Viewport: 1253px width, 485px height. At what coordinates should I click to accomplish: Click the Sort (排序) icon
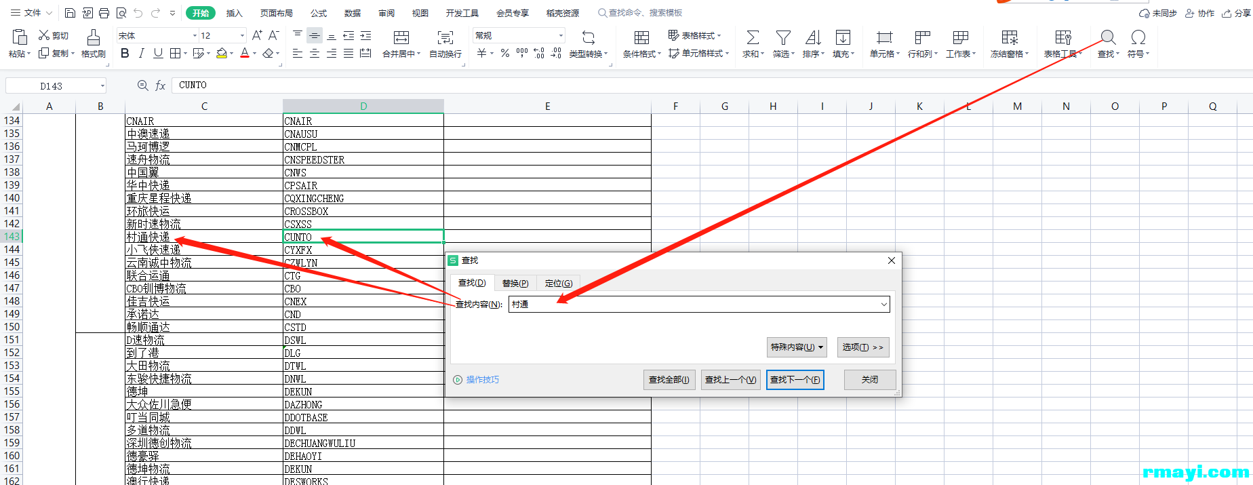tap(813, 37)
